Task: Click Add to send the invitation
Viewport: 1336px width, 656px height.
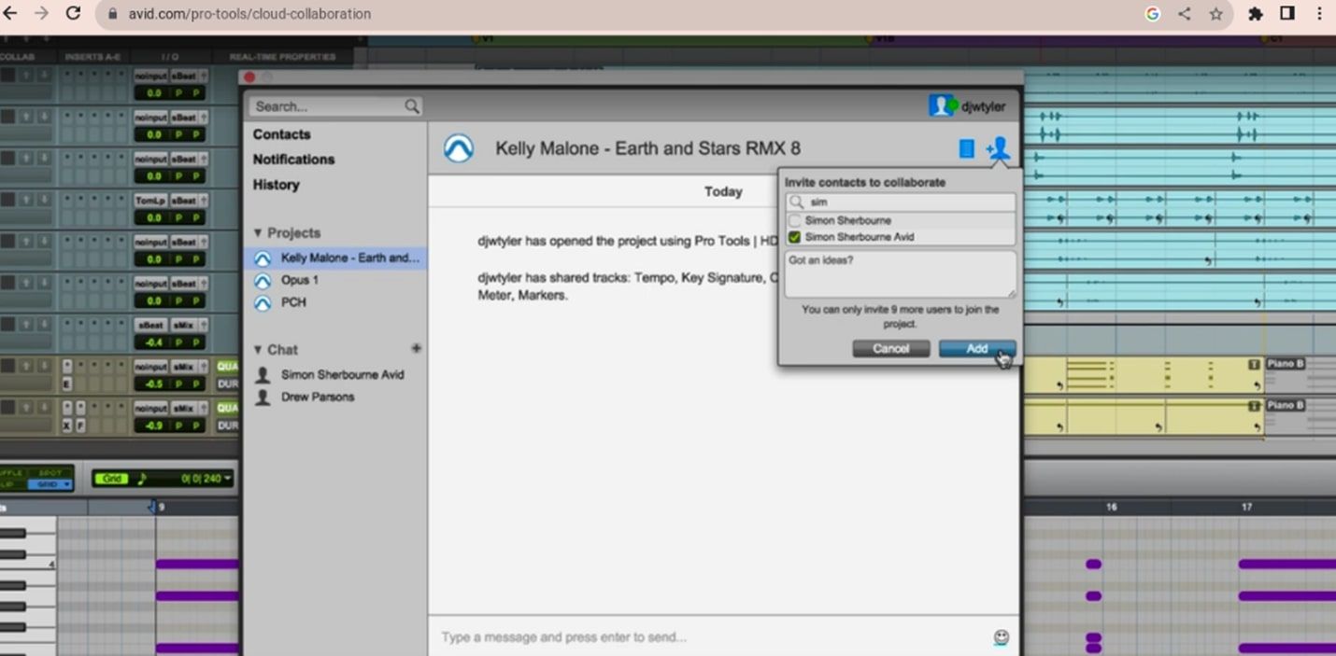Action: pos(975,348)
